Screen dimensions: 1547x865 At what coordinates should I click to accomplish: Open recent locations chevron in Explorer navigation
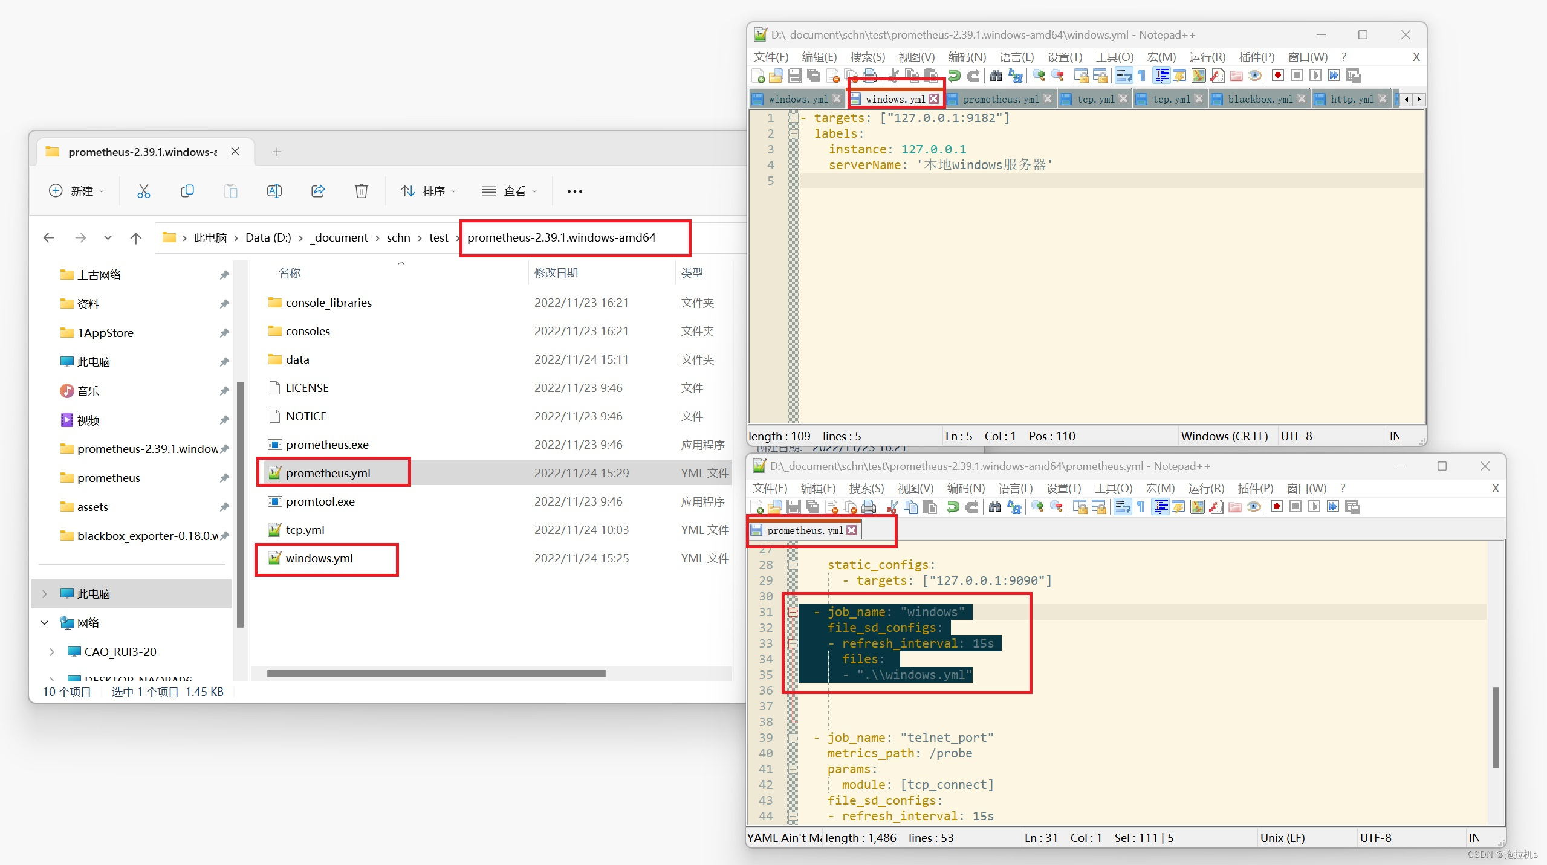[108, 237]
